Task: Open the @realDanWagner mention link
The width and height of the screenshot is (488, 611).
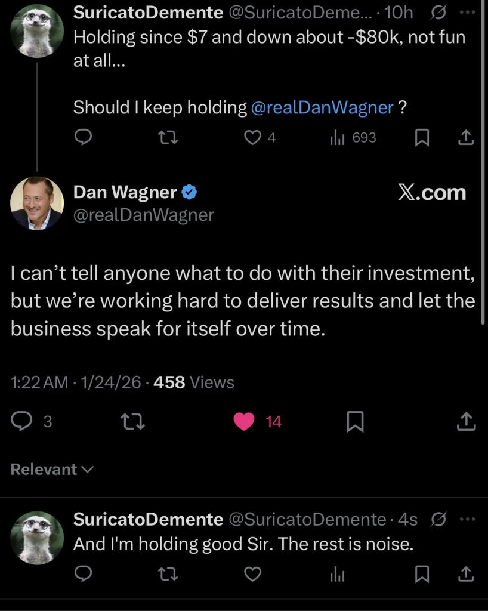Action: (322, 107)
